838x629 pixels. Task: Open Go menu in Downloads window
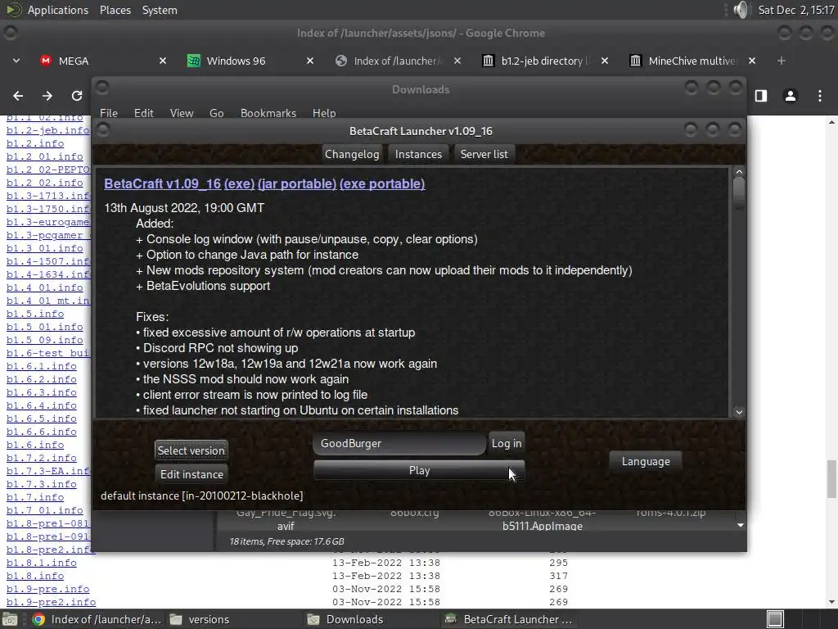[x=216, y=113]
